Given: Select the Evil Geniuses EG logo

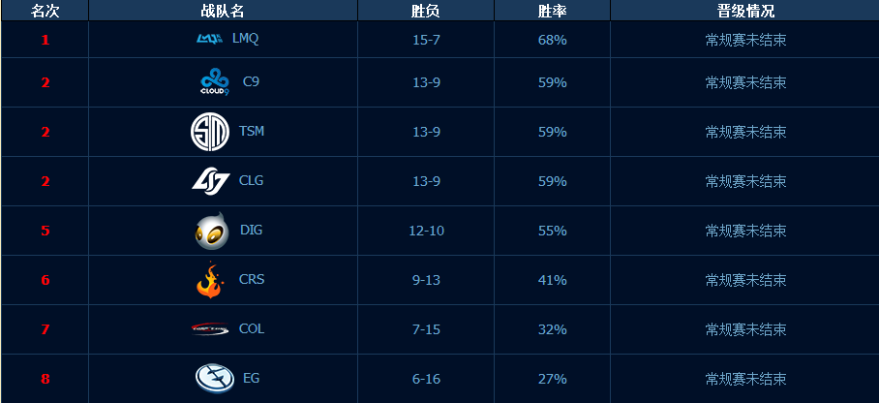Looking at the screenshot, I should coord(215,379).
